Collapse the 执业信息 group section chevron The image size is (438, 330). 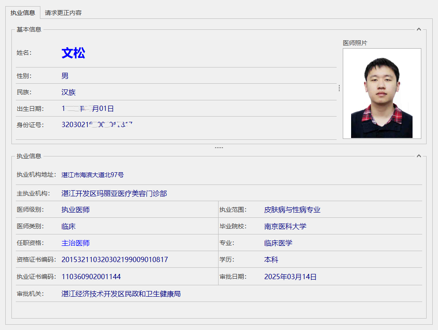[419, 156]
